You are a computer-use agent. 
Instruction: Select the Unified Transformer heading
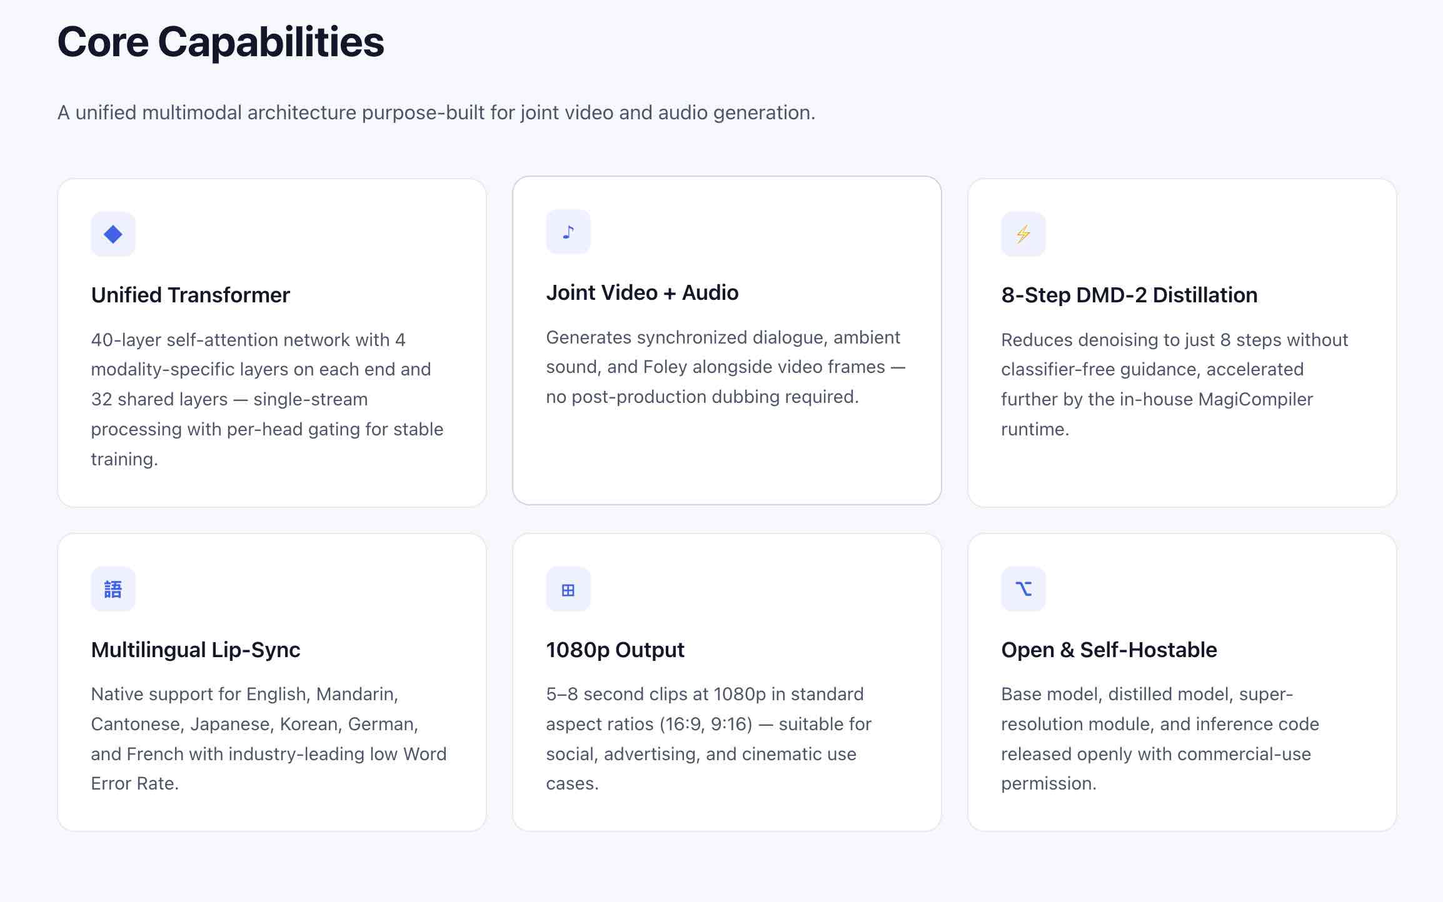pos(190,295)
